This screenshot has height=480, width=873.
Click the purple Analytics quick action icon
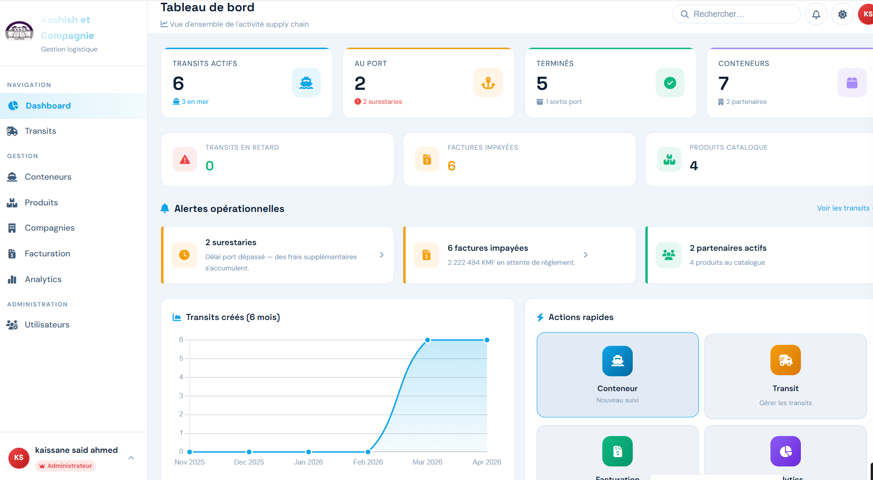(785, 451)
